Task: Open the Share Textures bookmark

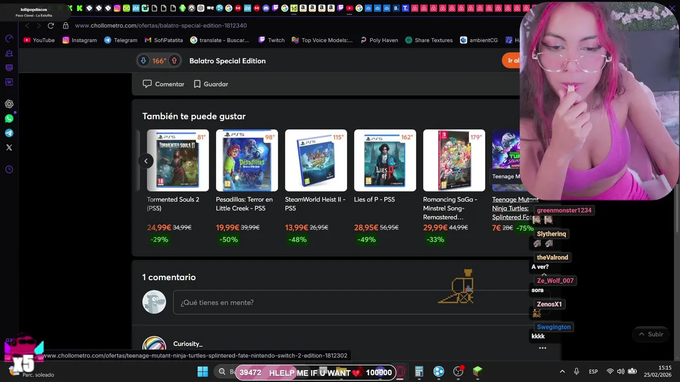Action: tap(429, 40)
